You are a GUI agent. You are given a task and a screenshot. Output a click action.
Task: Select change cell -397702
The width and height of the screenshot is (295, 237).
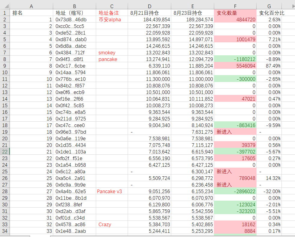point(235,152)
